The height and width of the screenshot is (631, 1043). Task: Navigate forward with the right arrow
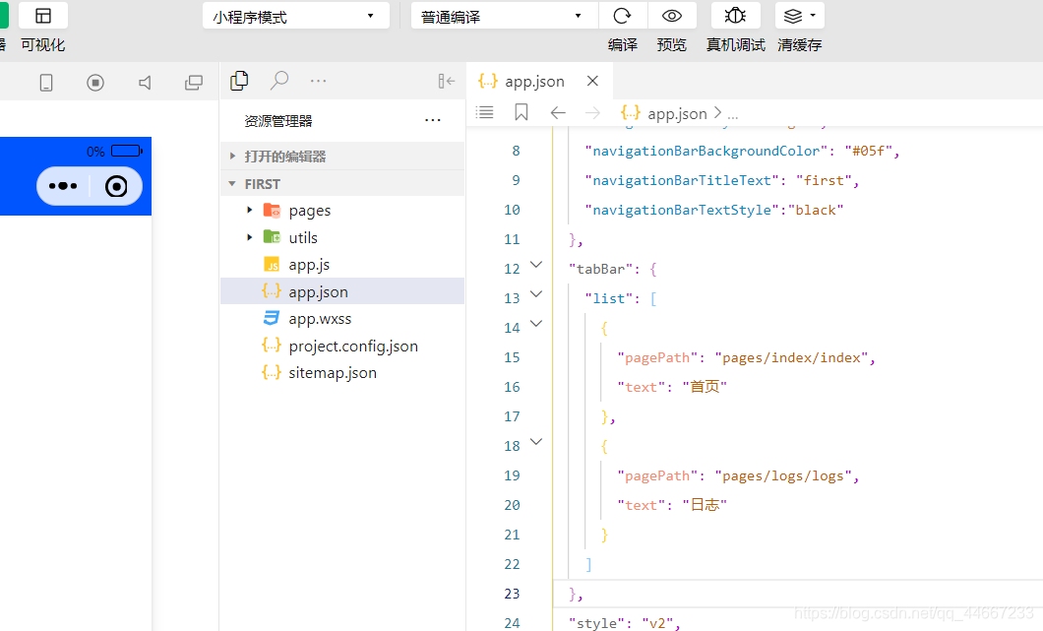592,113
